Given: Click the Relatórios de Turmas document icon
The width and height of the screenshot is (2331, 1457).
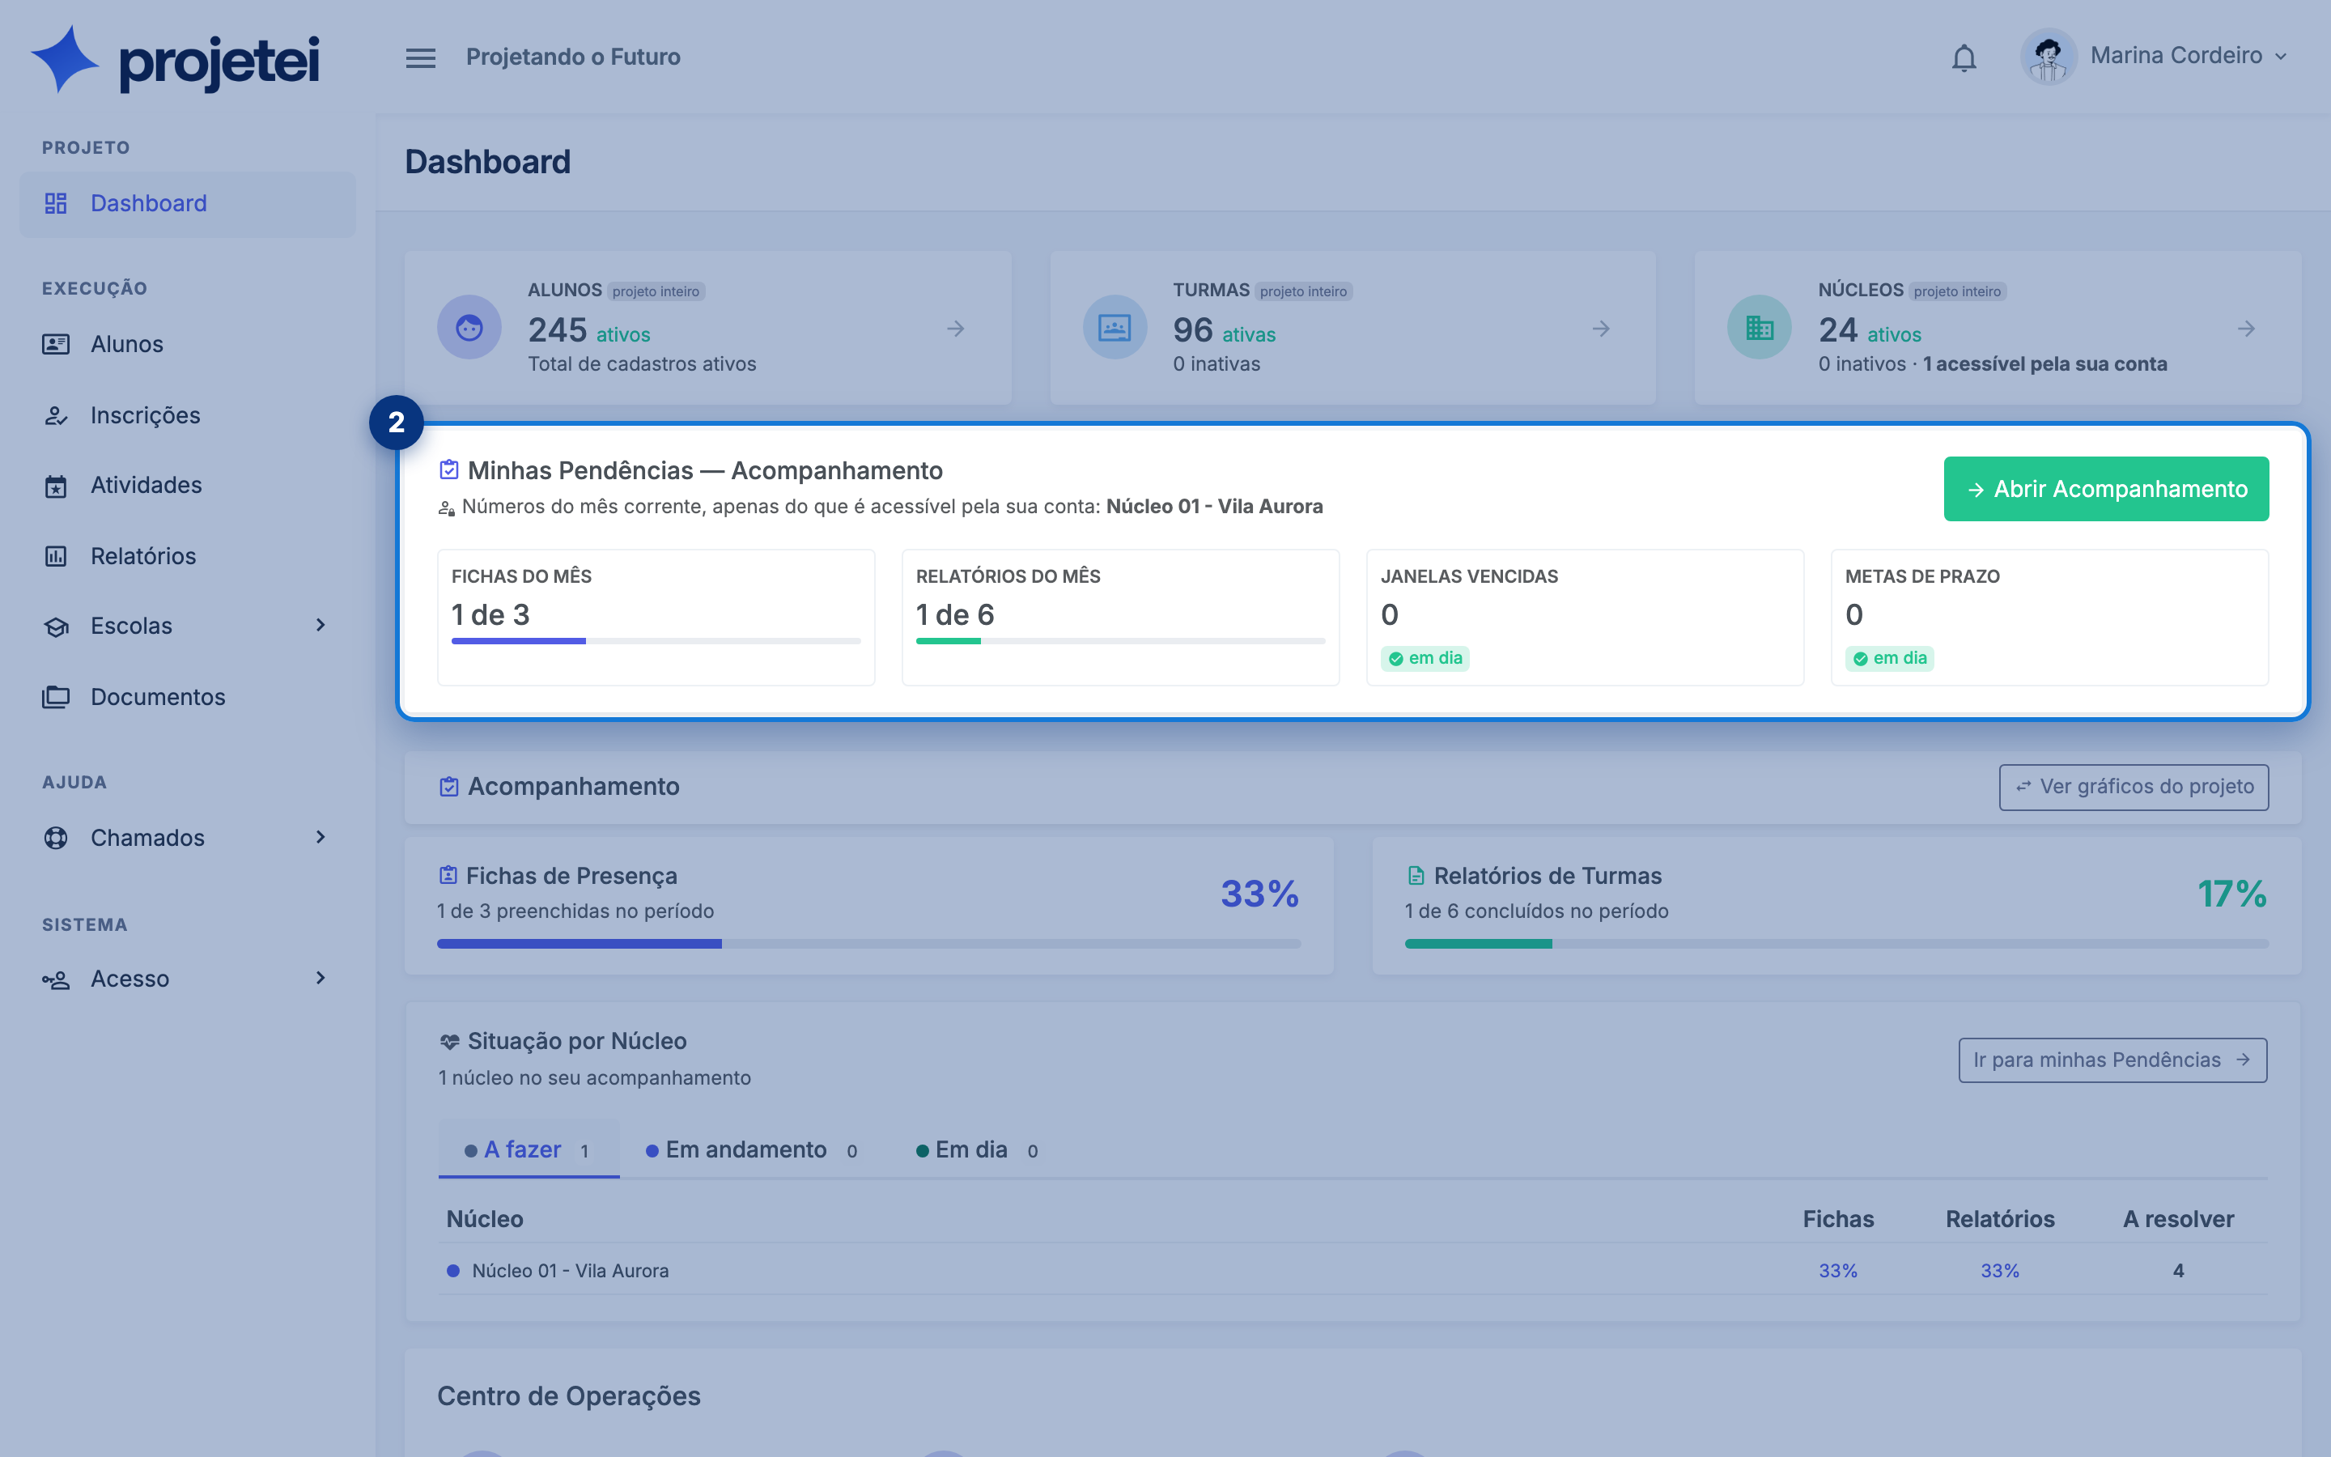Looking at the screenshot, I should click(1416, 875).
